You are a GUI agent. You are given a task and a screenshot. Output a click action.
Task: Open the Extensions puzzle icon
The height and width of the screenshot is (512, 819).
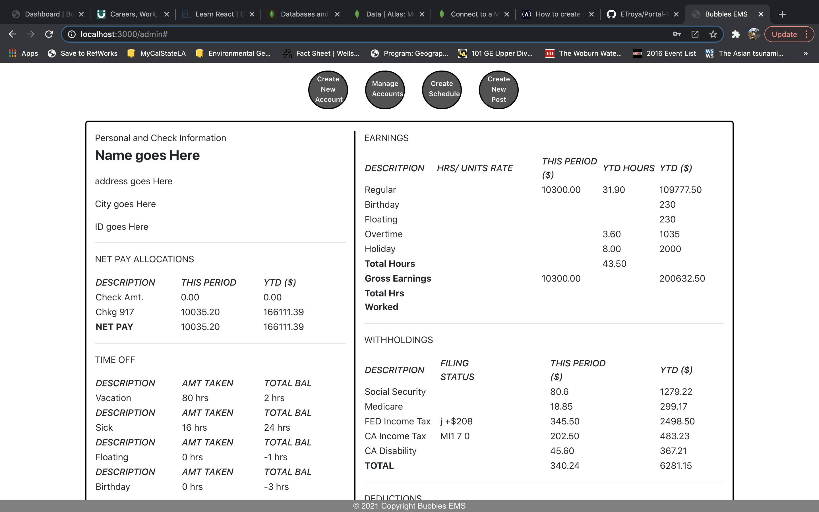click(736, 34)
